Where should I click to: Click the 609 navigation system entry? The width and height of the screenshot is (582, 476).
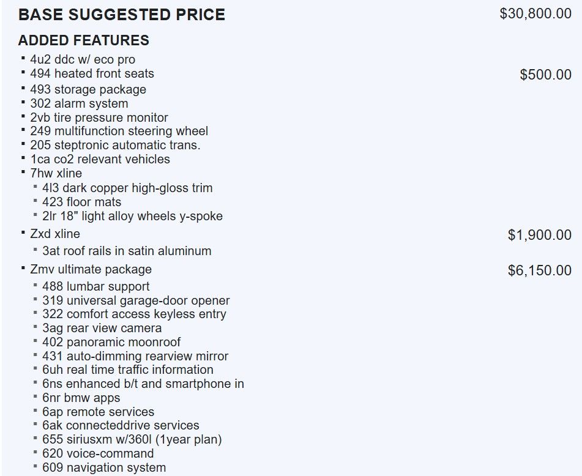coord(104,467)
